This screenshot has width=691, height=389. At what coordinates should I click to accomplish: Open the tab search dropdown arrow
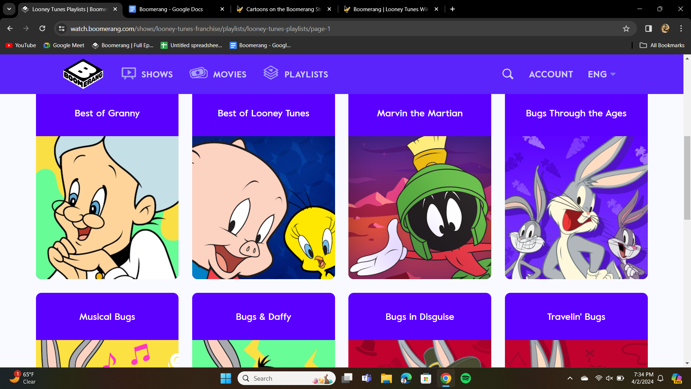tap(9, 9)
